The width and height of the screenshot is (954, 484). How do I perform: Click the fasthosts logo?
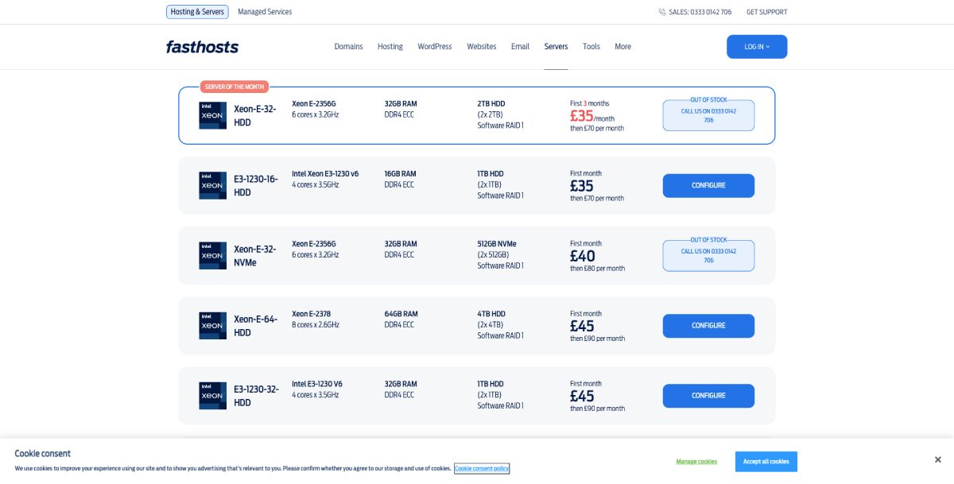(201, 46)
